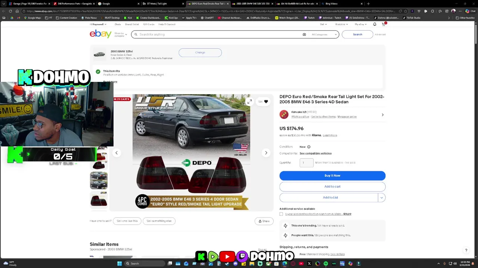Screen dimensions: 478x268
Task: Expand the All Categories dropdown
Action: (x=324, y=34)
